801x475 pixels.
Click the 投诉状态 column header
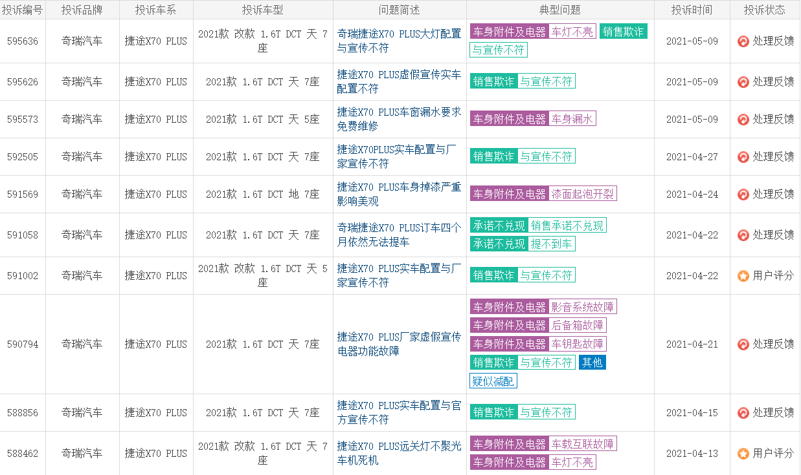[765, 10]
